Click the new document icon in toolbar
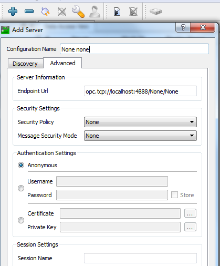This screenshot has height=266, width=220. coord(117,12)
